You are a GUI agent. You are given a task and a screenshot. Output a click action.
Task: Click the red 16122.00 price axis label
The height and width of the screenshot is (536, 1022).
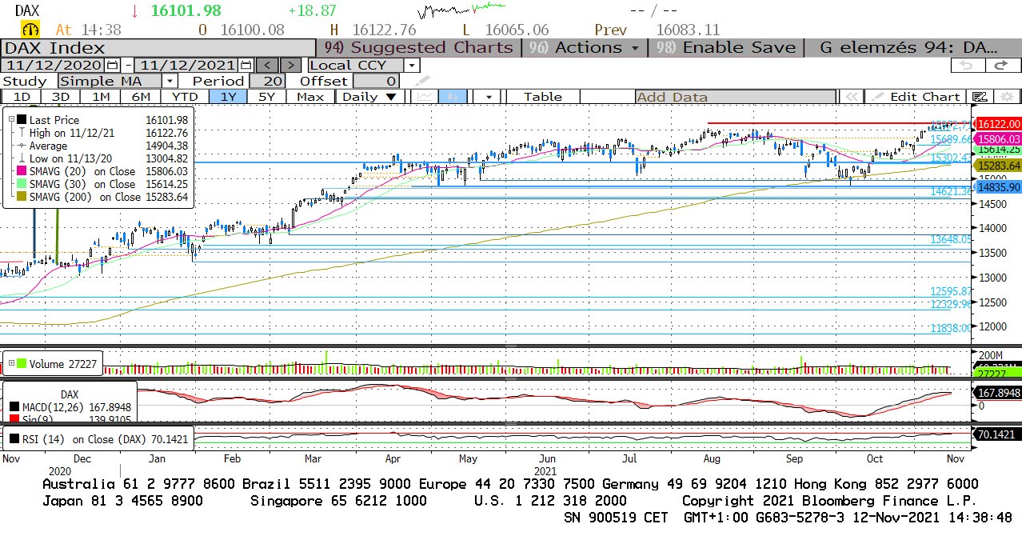click(999, 124)
